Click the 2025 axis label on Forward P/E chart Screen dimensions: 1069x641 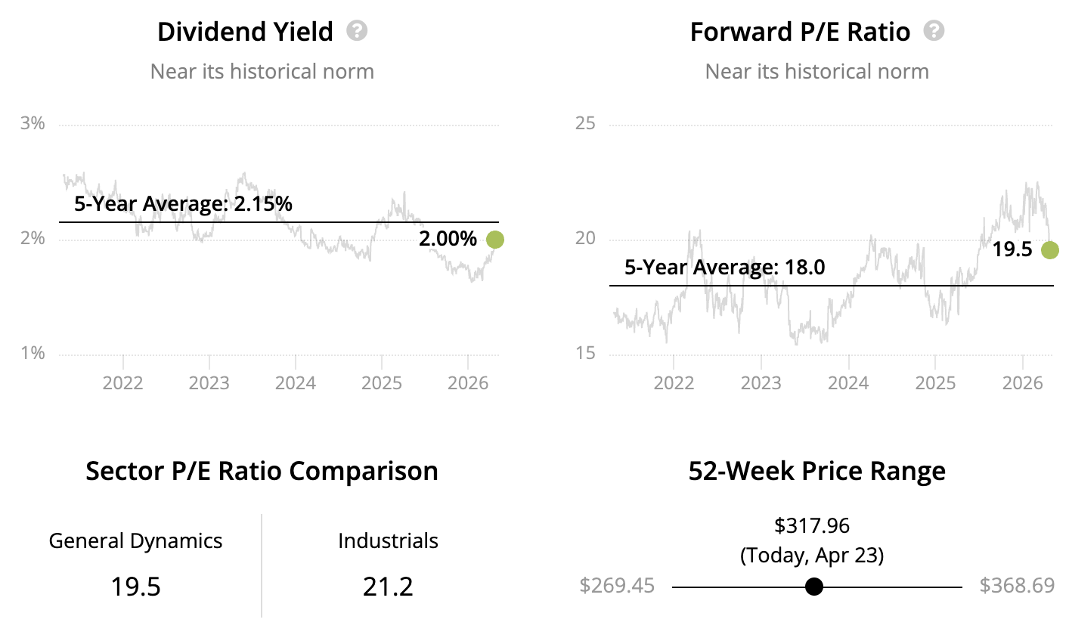935,382
